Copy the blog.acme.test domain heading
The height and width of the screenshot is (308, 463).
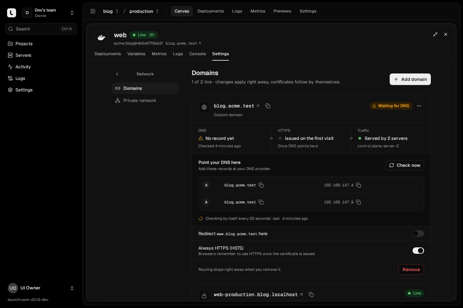pyautogui.click(x=268, y=106)
